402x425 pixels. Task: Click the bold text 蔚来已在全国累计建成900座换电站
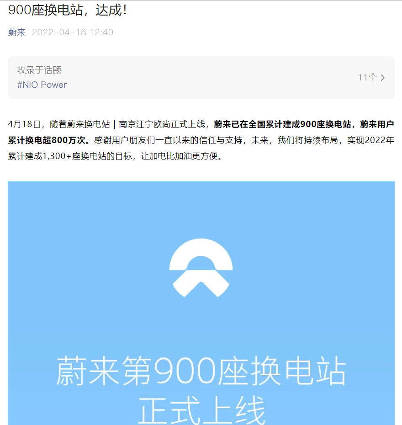tap(282, 124)
